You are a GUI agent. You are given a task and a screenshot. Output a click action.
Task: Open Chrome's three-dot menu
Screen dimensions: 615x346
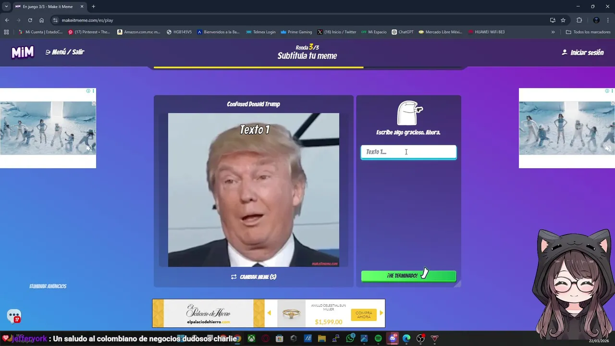pos(608,20)
